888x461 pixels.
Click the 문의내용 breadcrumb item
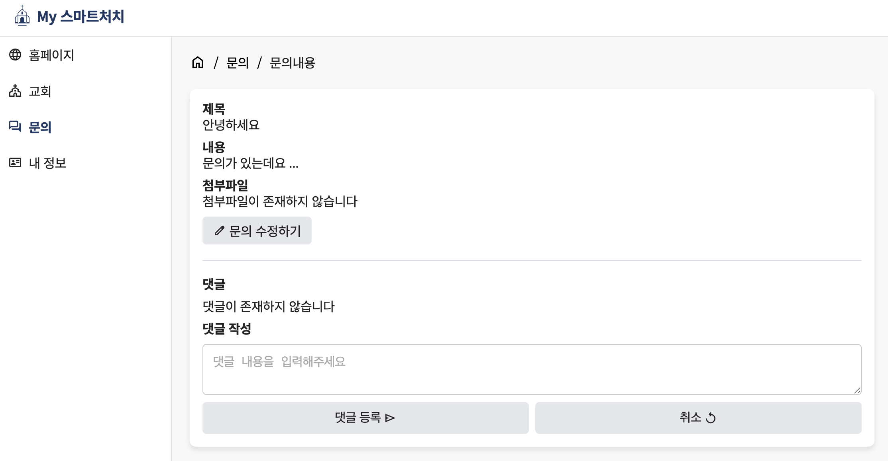(x=293, y=63)
